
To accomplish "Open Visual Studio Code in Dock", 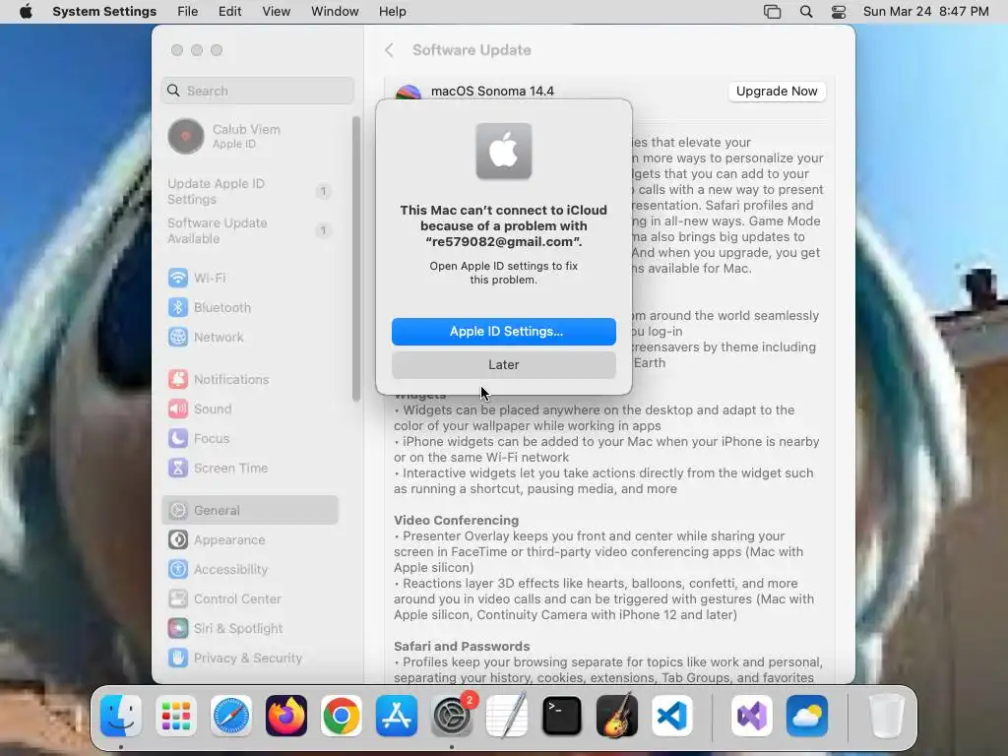I will 671,716.
